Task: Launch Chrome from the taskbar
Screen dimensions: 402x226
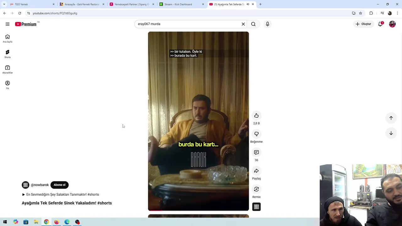Action: (46, 222)
